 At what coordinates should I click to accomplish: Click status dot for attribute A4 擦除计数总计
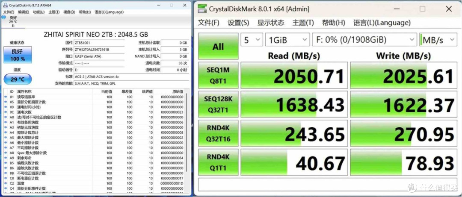coord(6,132)
